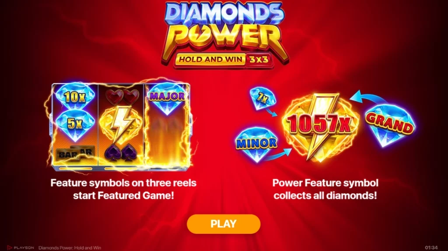
Task: Click the Hold and Win banner
Action: (x=210, y=60)
